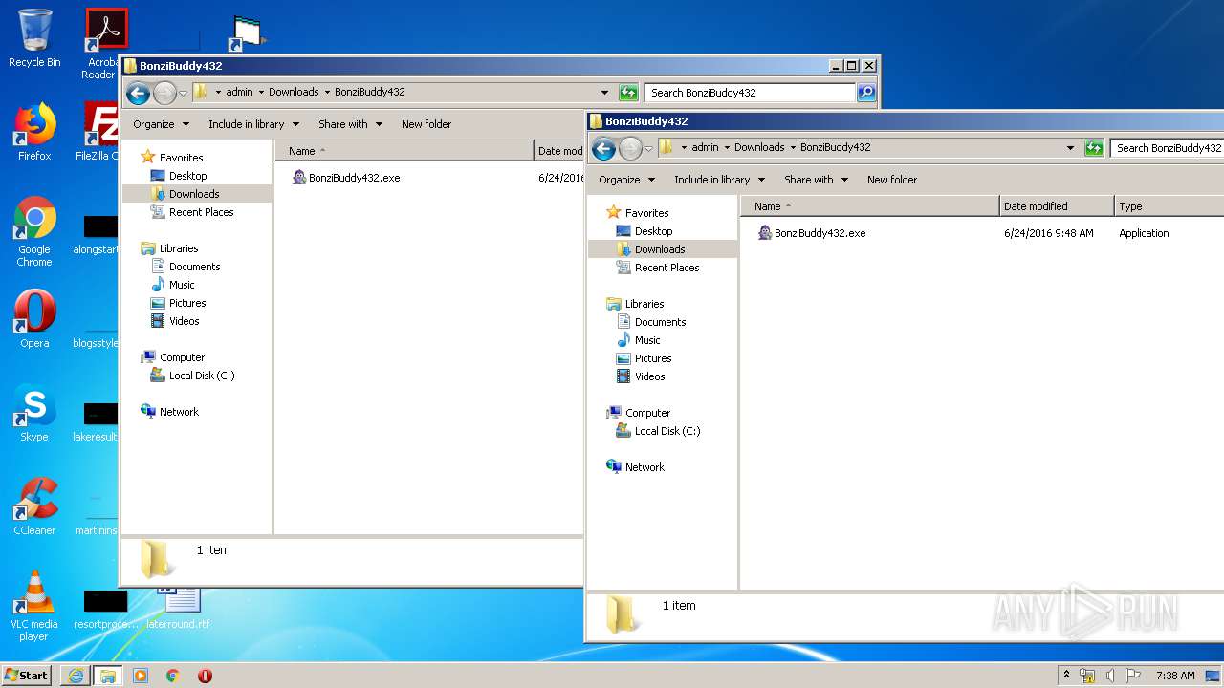Open Share with dropdown in front window
The width and height of the screenshot is (1224, 688).
pyautogui.click(x=816, y=180)
